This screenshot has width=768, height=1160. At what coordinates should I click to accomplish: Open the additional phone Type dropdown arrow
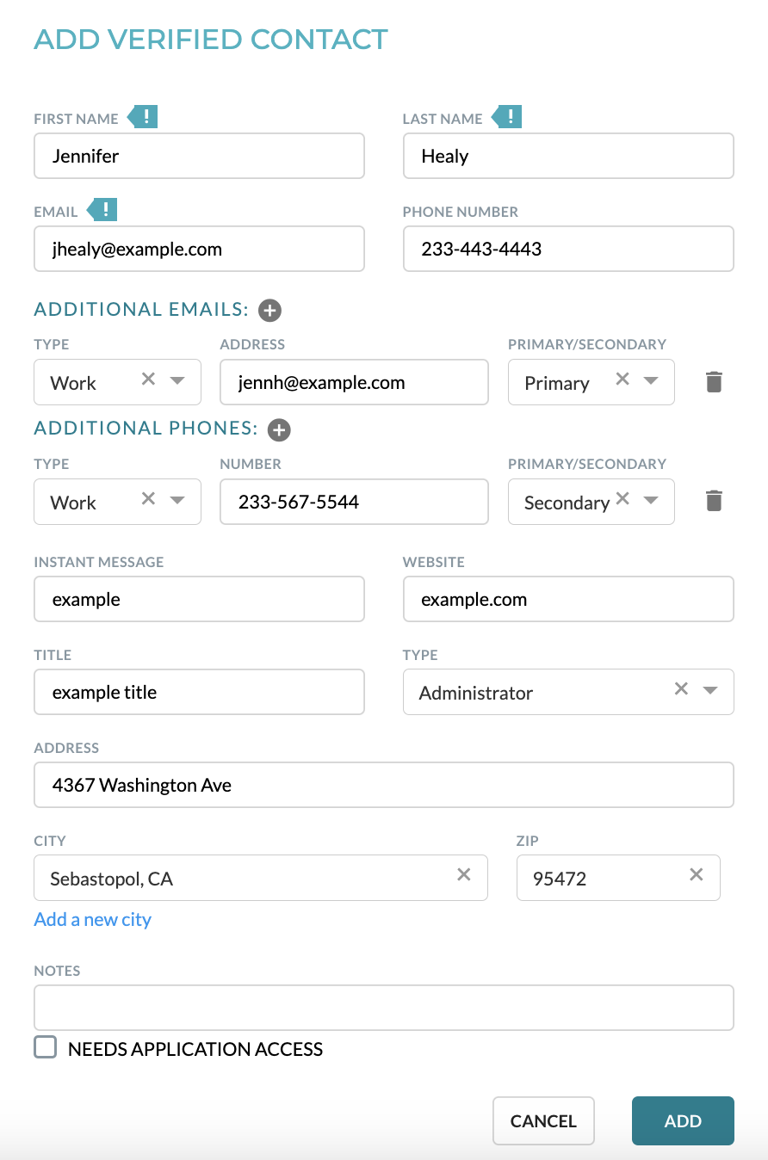tap(177, 500)
